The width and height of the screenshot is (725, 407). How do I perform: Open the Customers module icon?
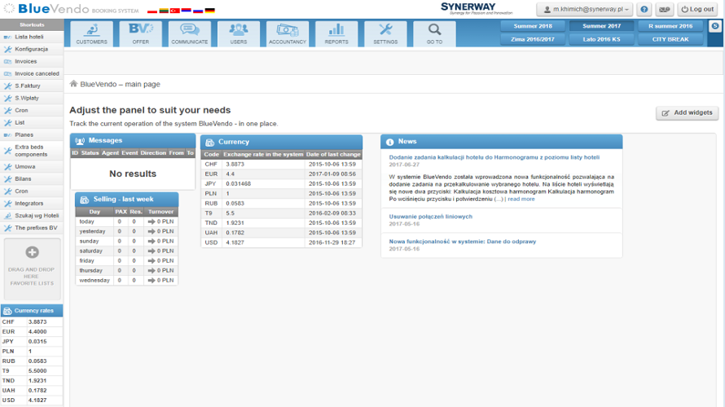click(x=91, y=33)
